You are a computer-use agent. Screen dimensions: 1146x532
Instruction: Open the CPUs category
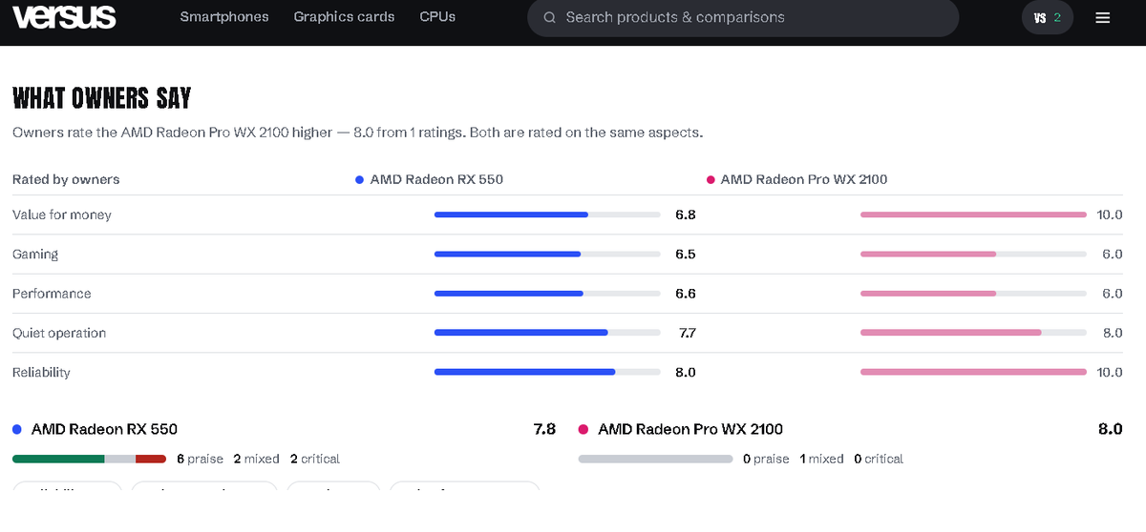click(437, 17)
